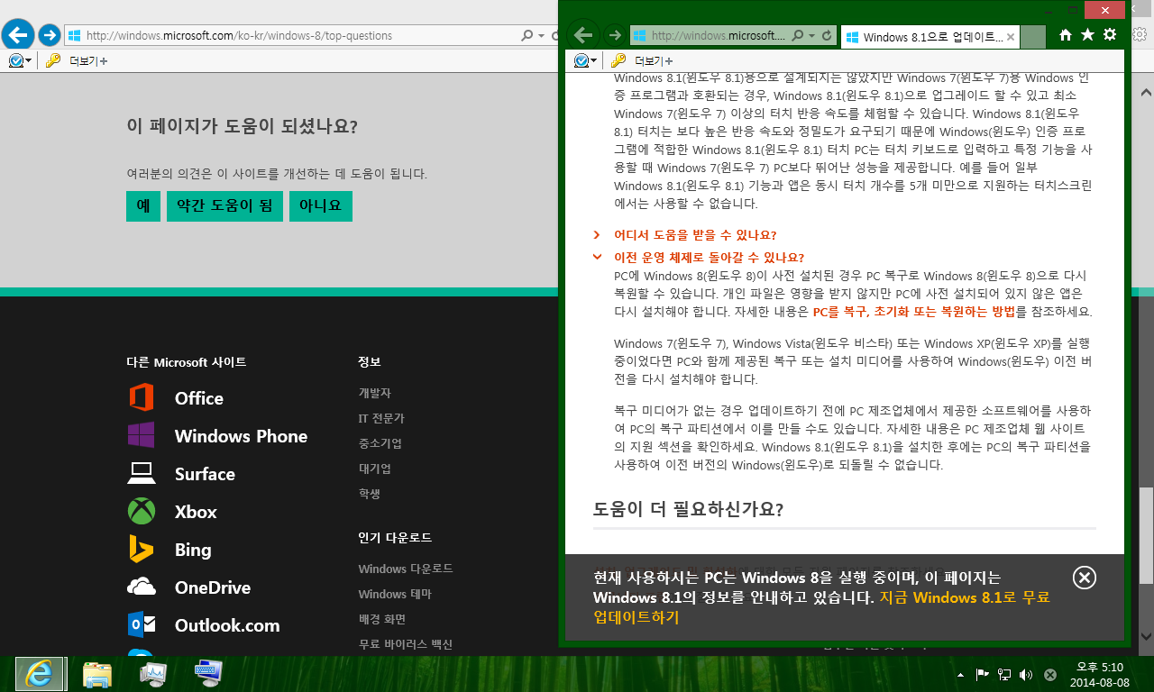Open the 'IT 전문가' footer link

click(381, 418)
